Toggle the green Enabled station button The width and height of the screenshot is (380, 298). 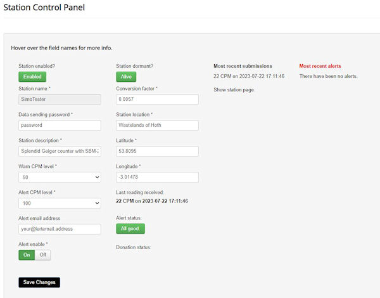pos(32,77)
